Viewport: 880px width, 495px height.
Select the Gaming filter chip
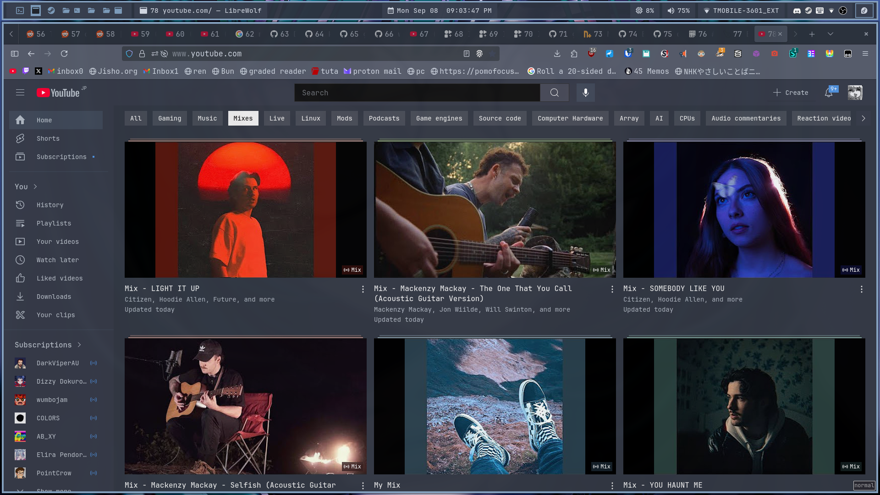170,118
